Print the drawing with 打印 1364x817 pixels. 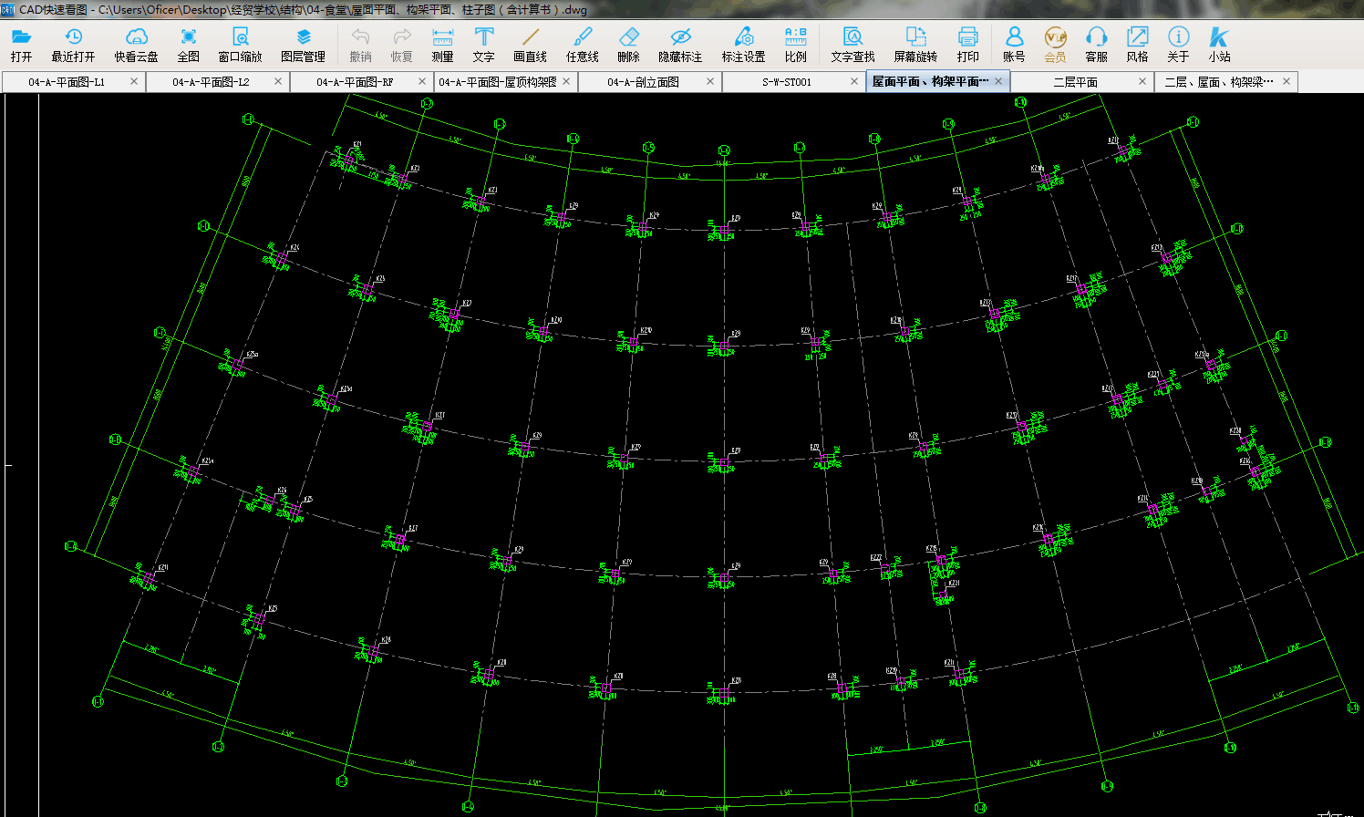(x=968, y=45)
